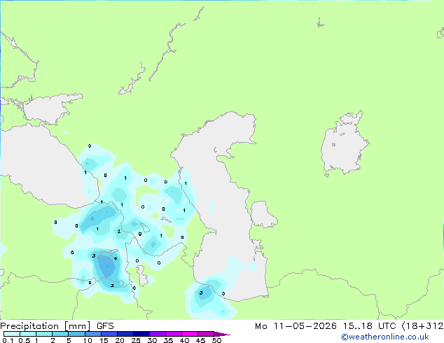Click the 2–5 mm legend color swatch
Image resolution: width=444 pixels, height=343 pixels.
(60, 334)
